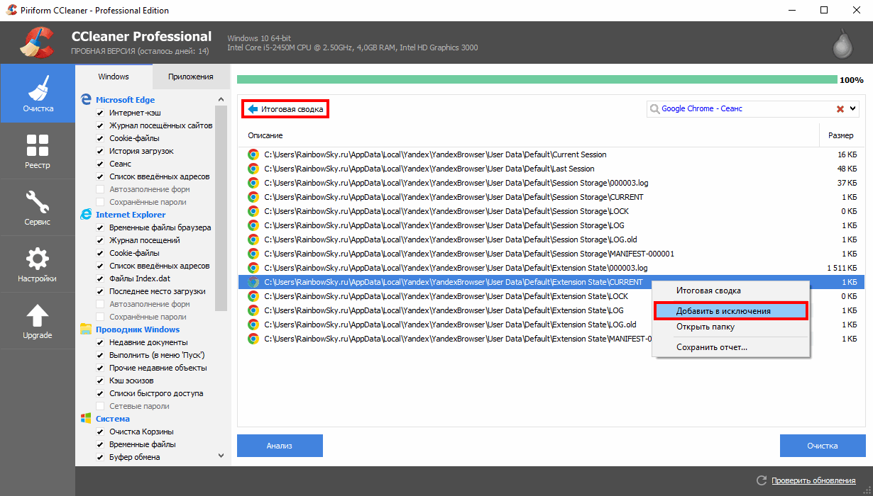Toggle Временные файлы браузера checkbox
Viewport: 873px width, 496px height.
tap(100, 227)
